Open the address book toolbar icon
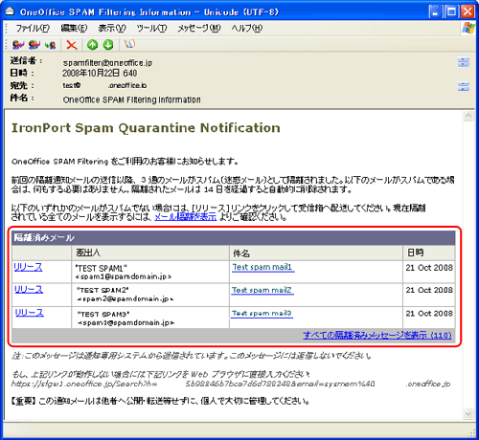Viewport: 479px width, 440px height. (x=129, y=44)
